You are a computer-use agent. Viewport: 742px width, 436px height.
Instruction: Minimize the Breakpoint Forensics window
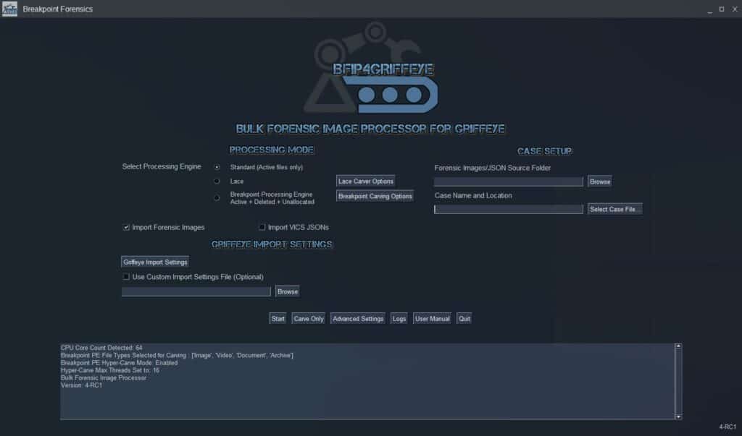[x=710, y=9]
